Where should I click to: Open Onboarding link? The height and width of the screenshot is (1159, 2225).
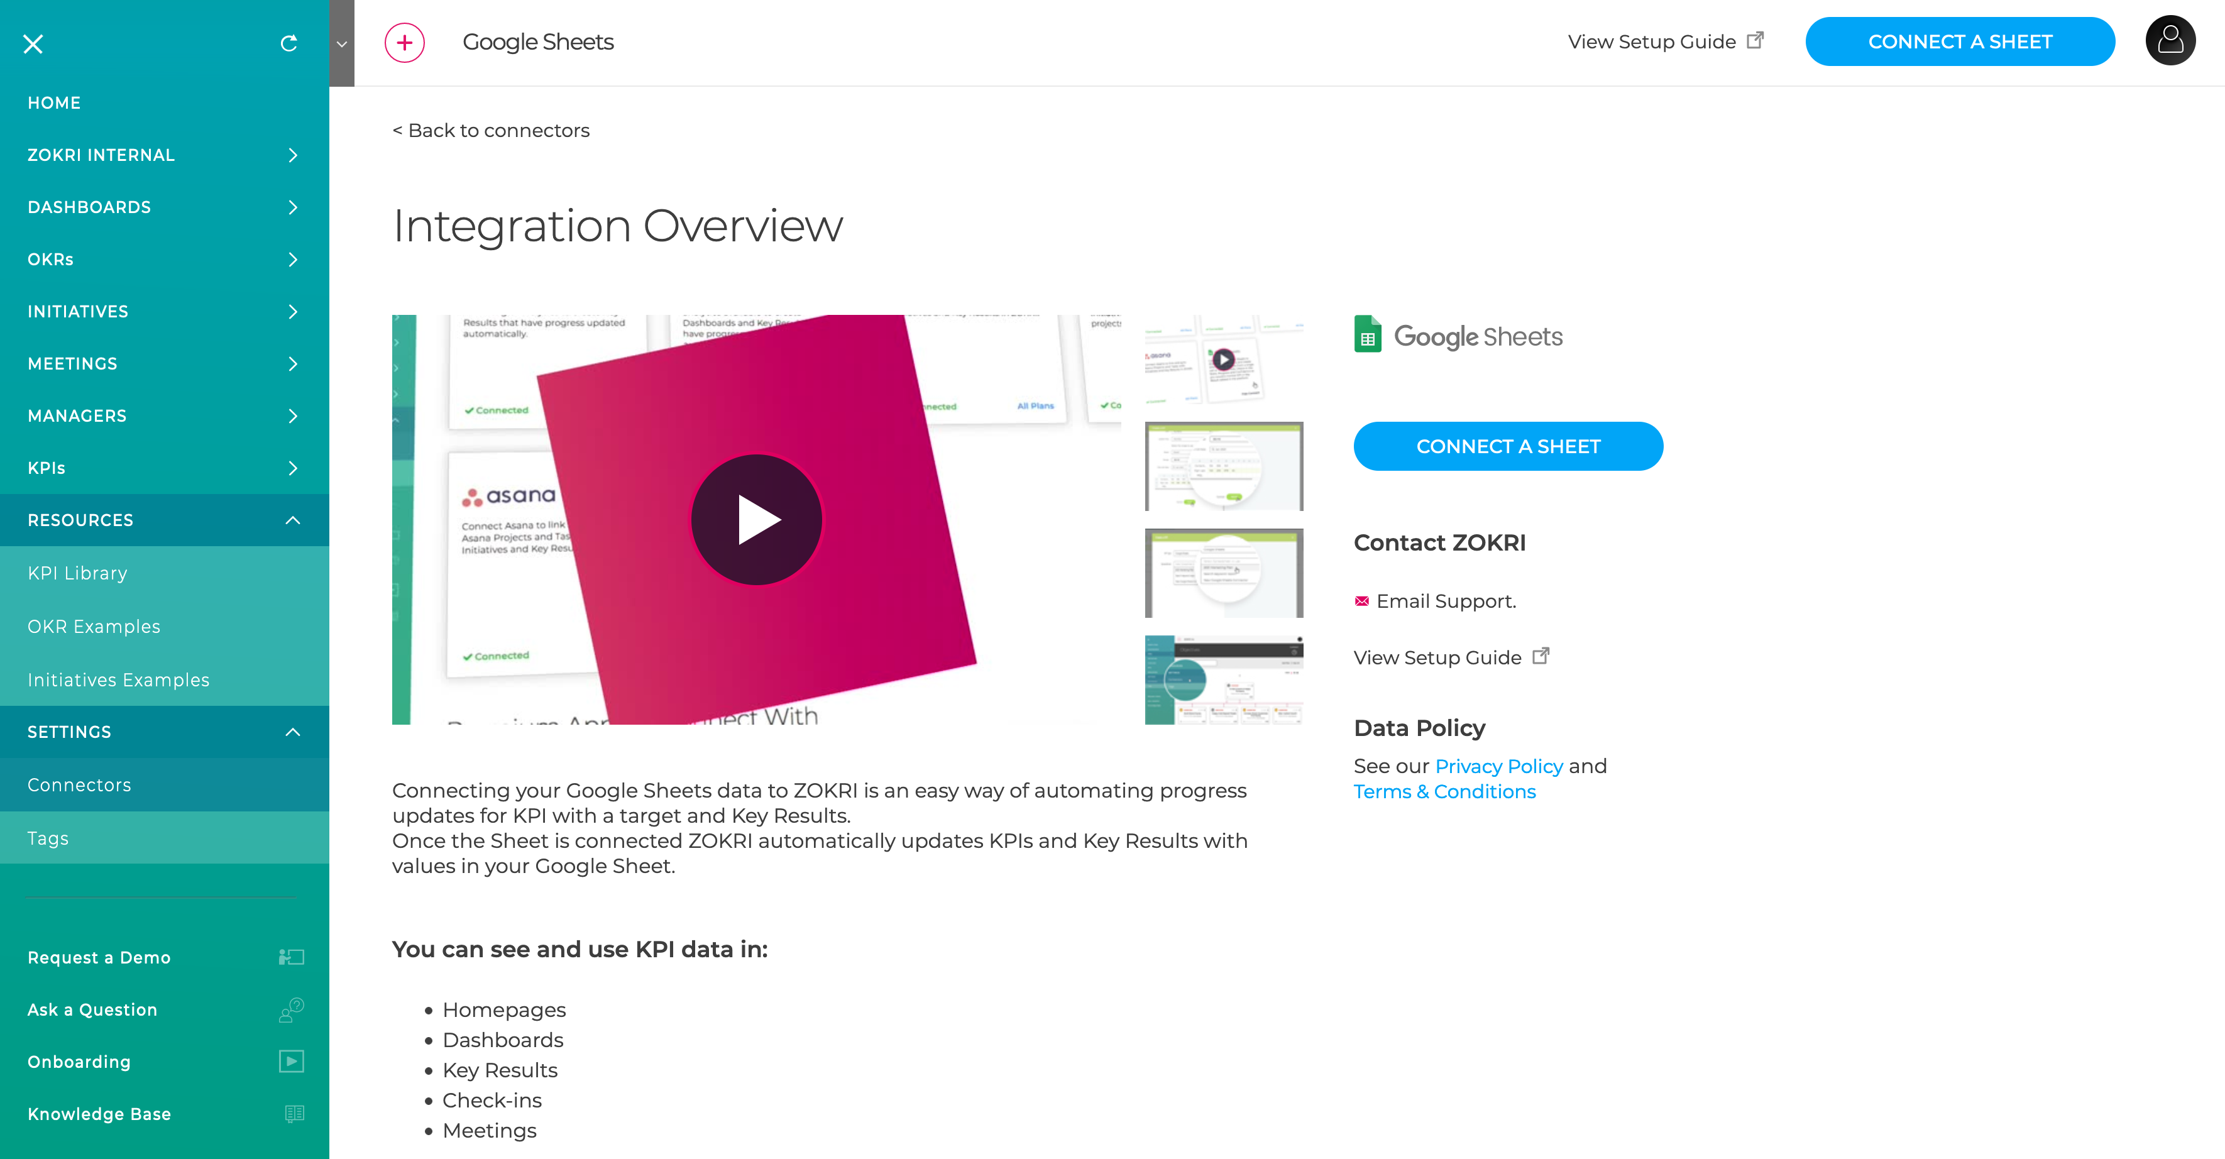[79, 1062]
